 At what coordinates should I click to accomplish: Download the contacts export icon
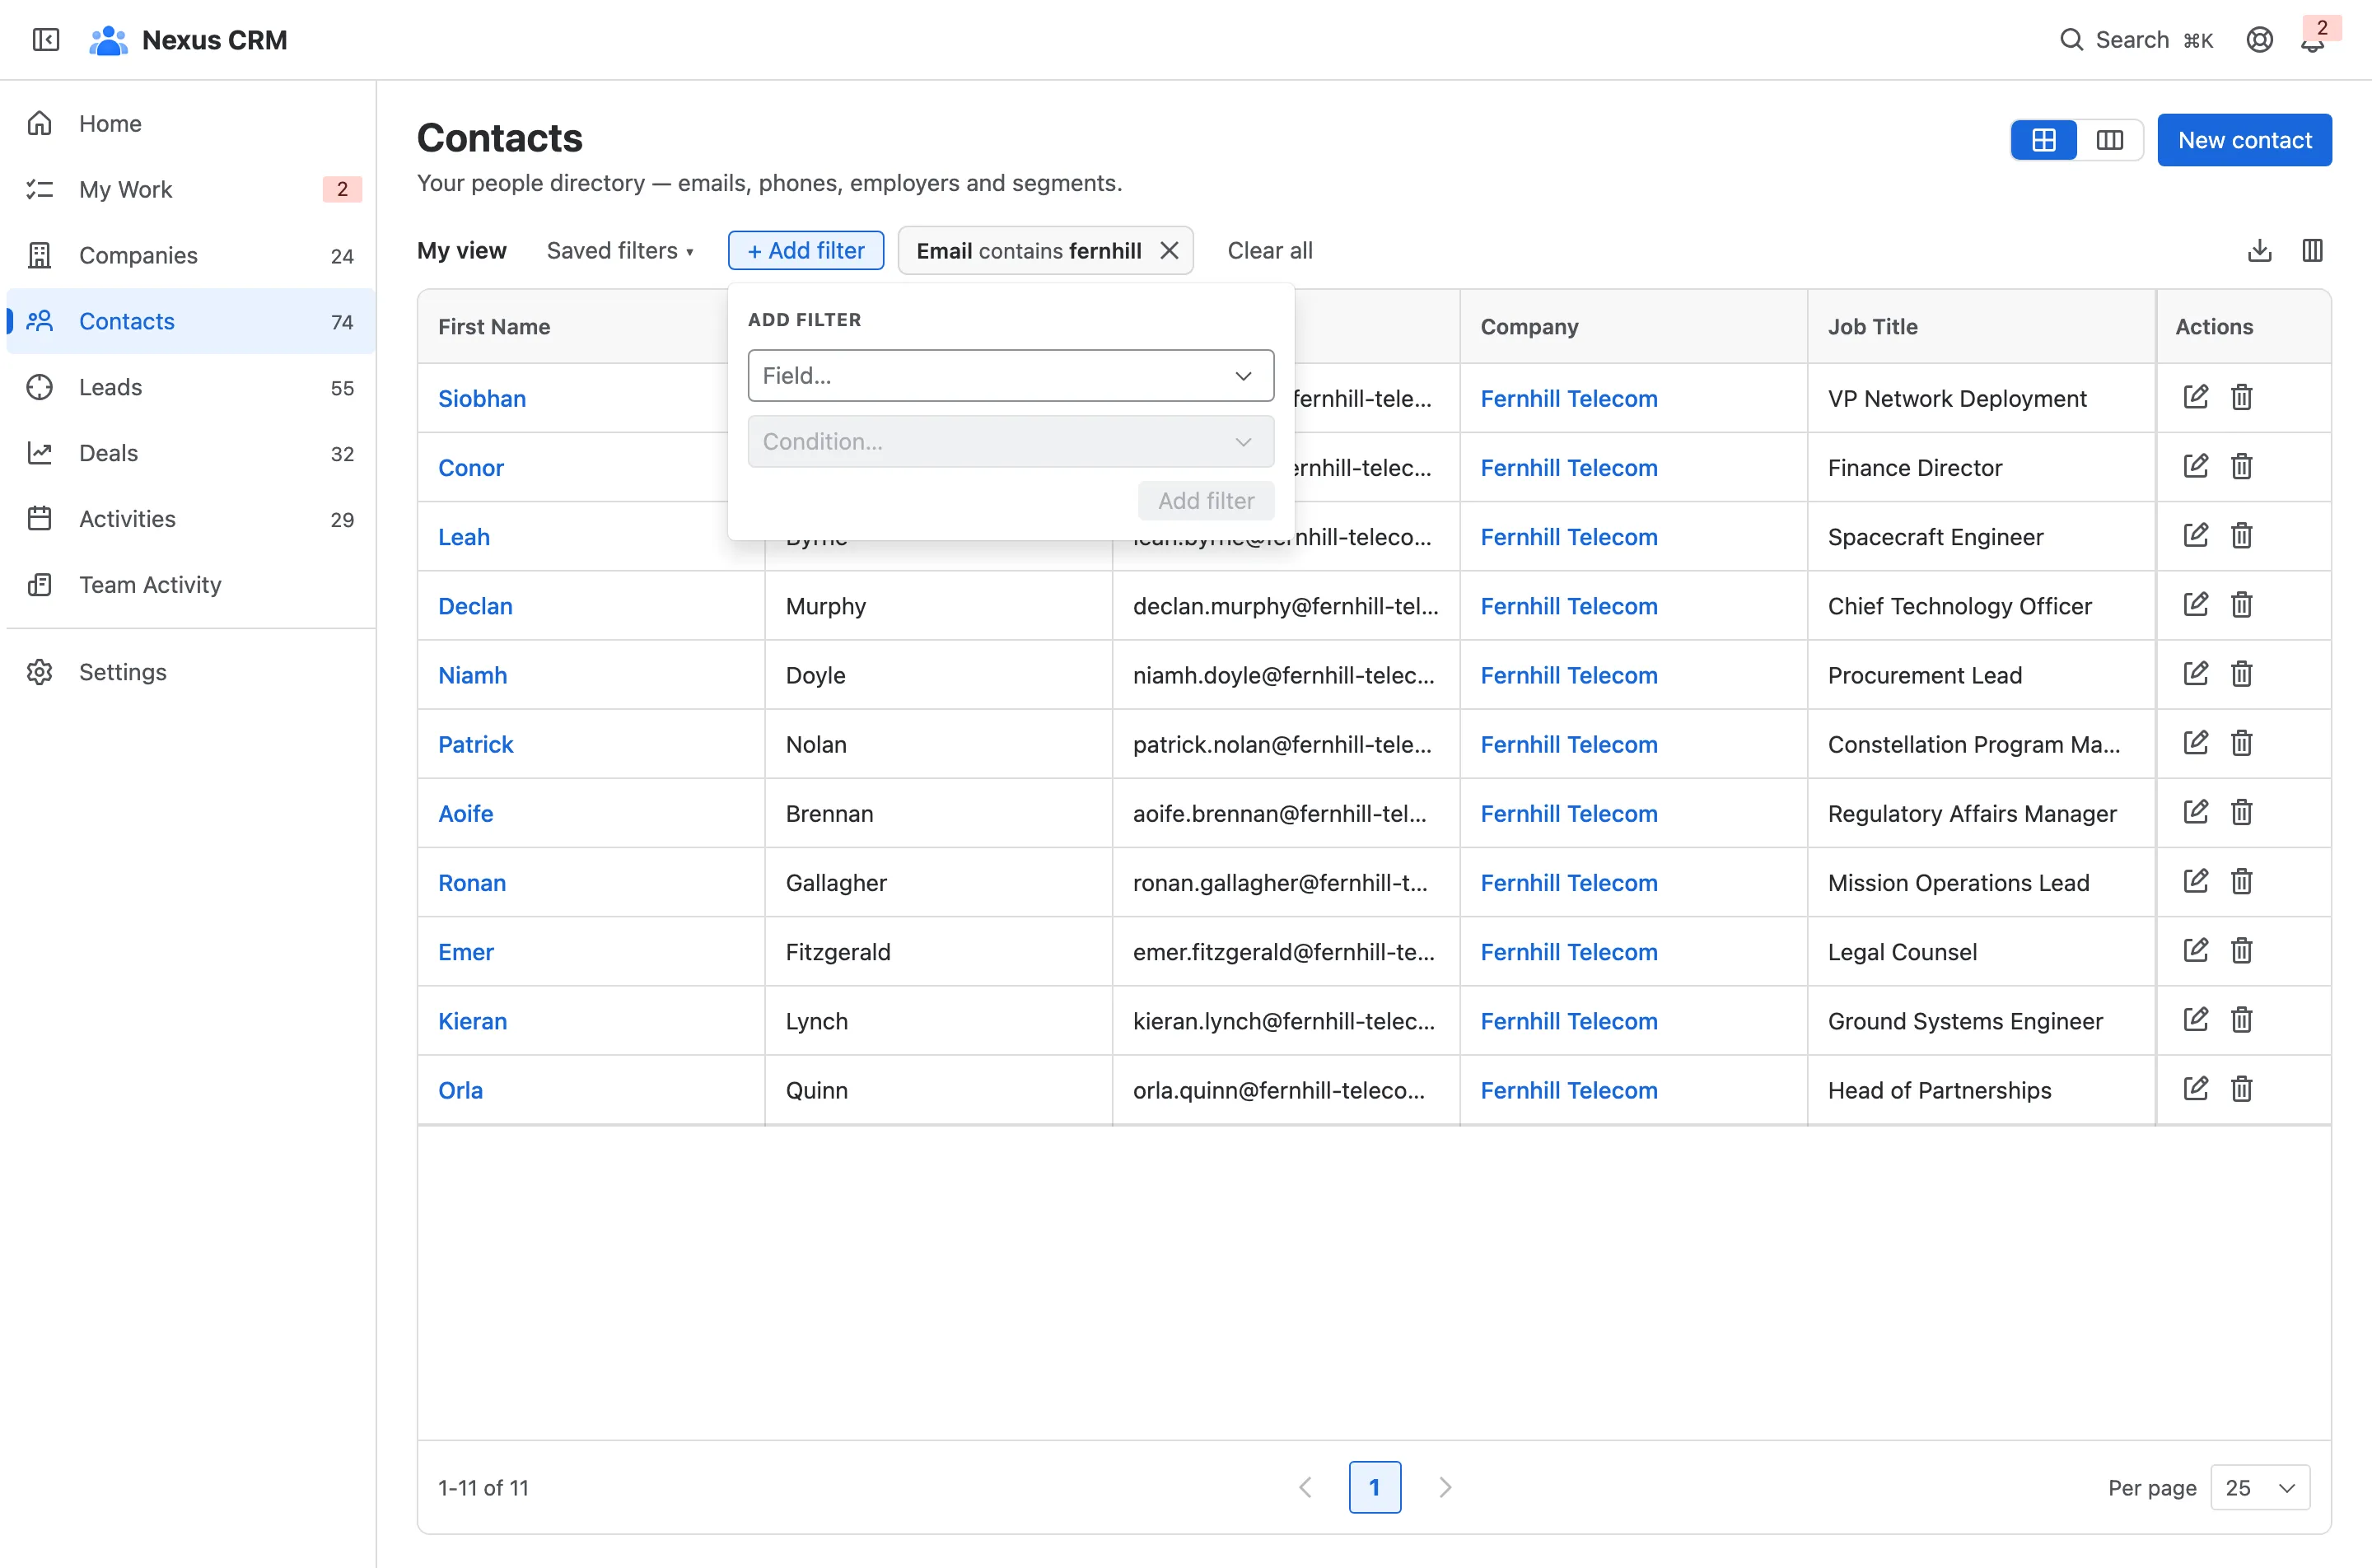coord(2259,250)
